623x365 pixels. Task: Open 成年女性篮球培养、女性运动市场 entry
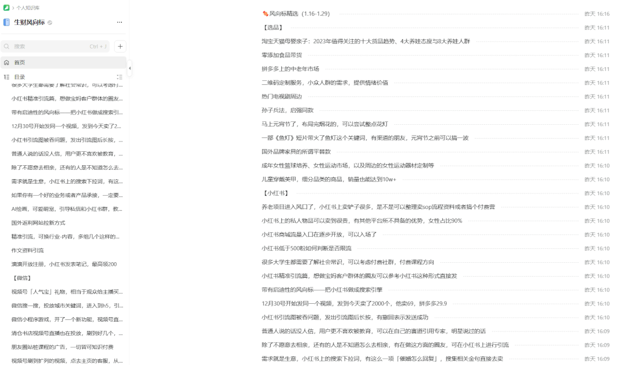pos(348,165)
